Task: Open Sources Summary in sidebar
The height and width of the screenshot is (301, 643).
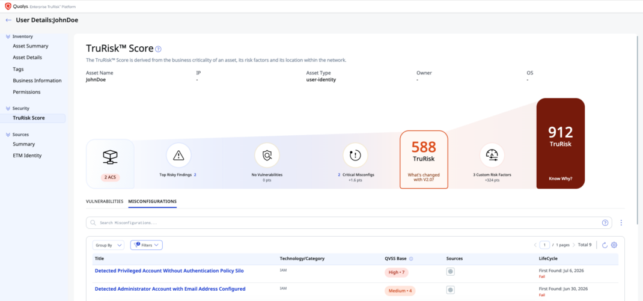Action: click(x=24, y=144)
